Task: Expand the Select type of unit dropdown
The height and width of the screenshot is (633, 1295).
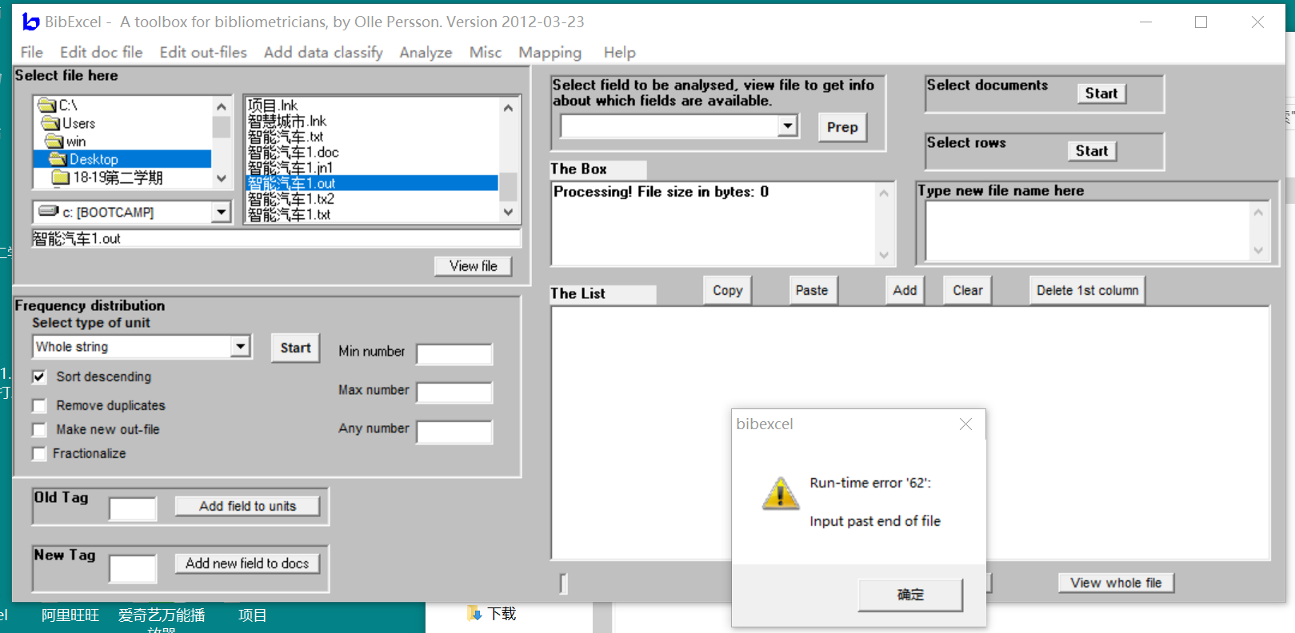Action: point(240,346)
